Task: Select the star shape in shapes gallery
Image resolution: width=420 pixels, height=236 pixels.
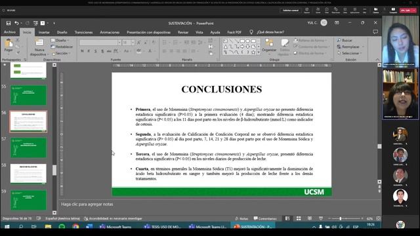Action: 253,52
